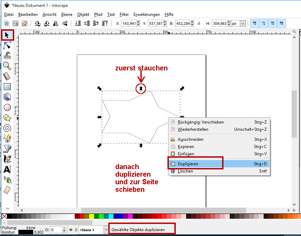Expand hidden toolbox tools with the double chevron
The height and width of the screenshot is (236, 301).
pos(7,208)
